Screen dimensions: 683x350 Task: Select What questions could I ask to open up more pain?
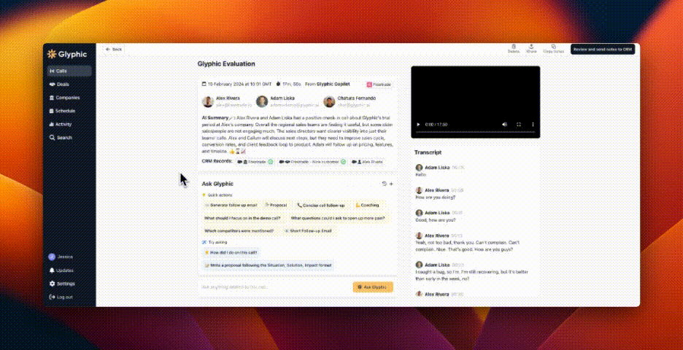click(338, 218)
